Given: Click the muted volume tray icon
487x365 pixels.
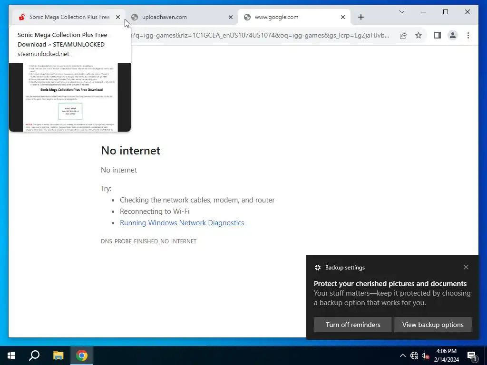Looking at the screenshot, I should [x=425, y=355].
